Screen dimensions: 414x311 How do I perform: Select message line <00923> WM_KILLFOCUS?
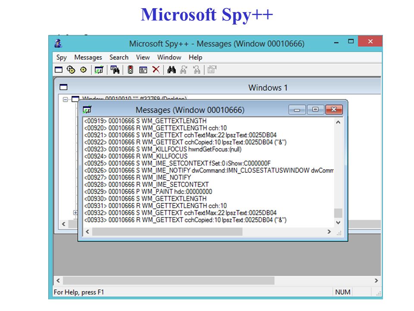coord(163,149)
